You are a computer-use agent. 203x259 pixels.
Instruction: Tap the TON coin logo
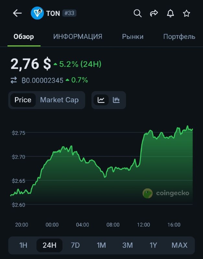coord(37,13)
